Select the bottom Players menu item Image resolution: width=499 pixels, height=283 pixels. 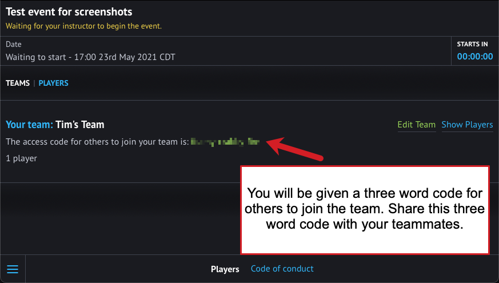tap(225, 269)
